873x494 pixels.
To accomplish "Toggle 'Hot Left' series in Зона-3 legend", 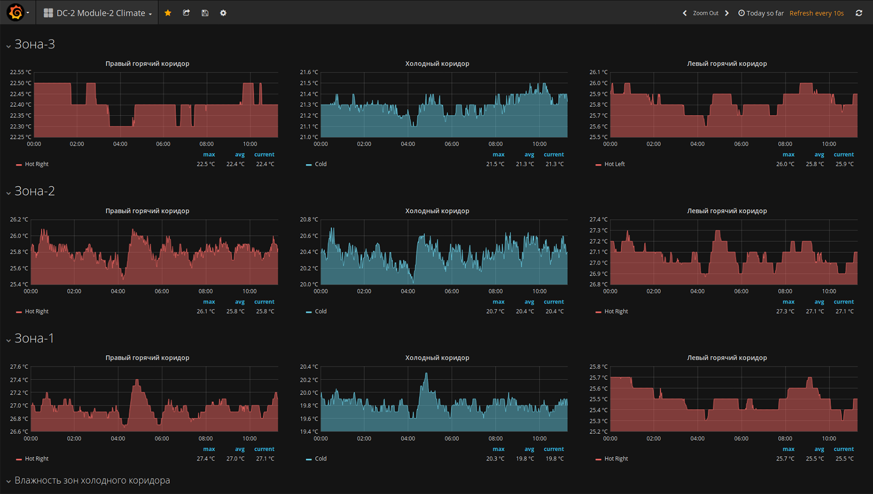I will (x=614, y=164).
